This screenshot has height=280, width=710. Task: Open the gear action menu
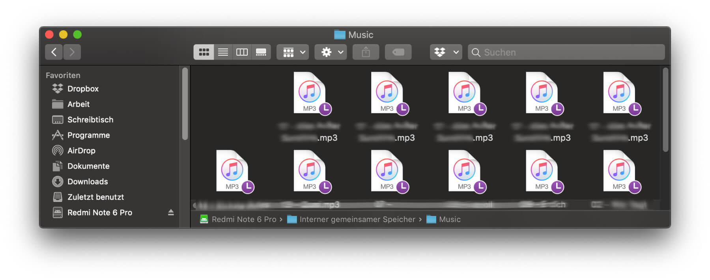point(331,52)
